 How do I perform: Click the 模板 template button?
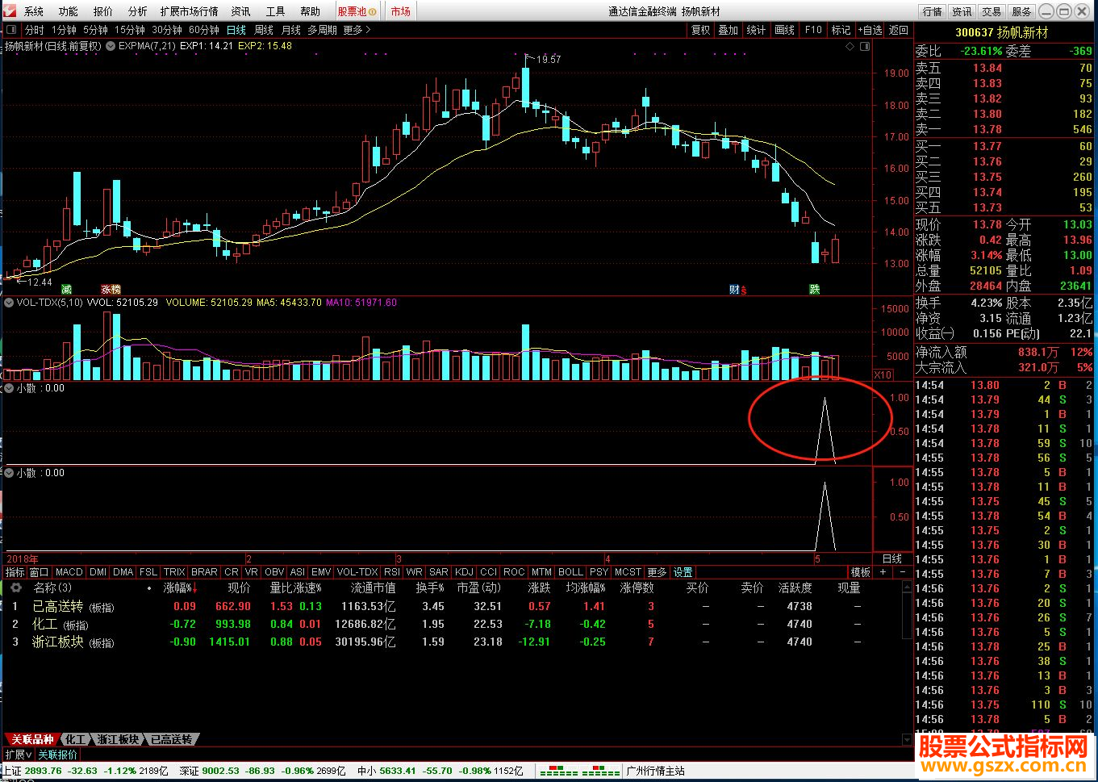(861, 572)
